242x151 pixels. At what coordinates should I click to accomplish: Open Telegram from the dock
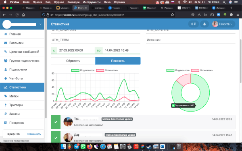[76, 147]
